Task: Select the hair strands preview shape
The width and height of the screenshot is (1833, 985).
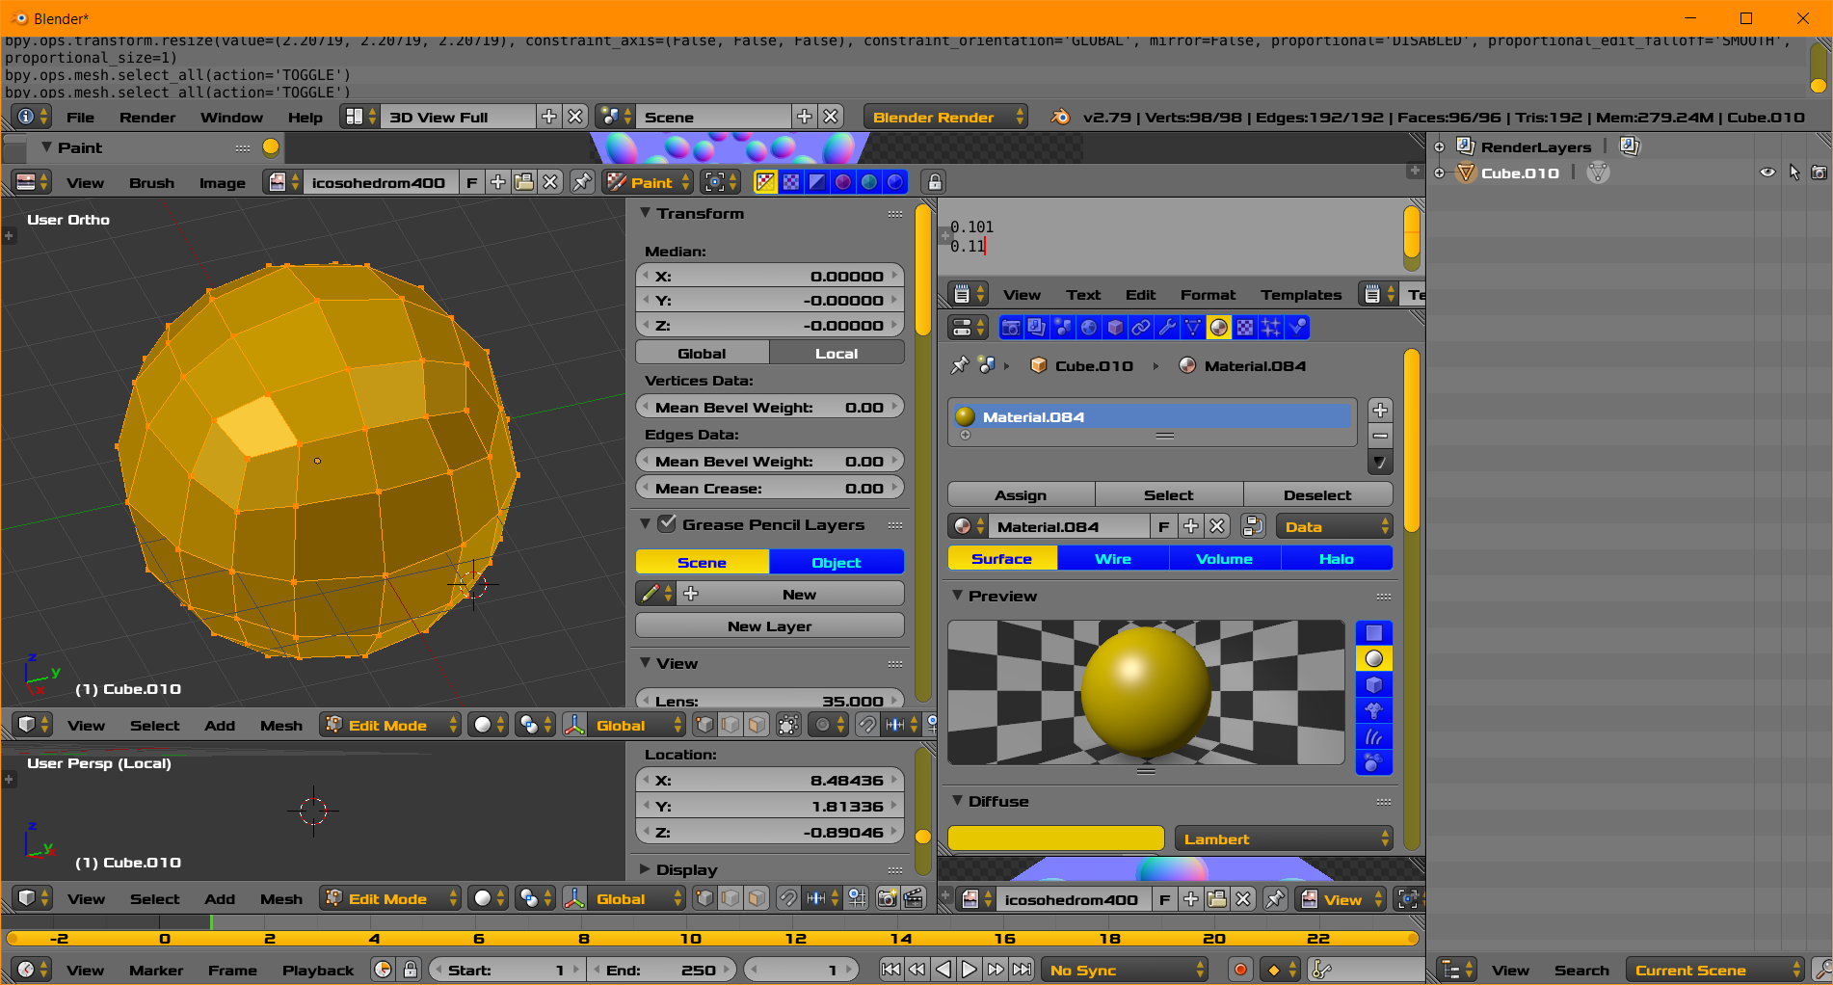Action: tap(1373, 737)
